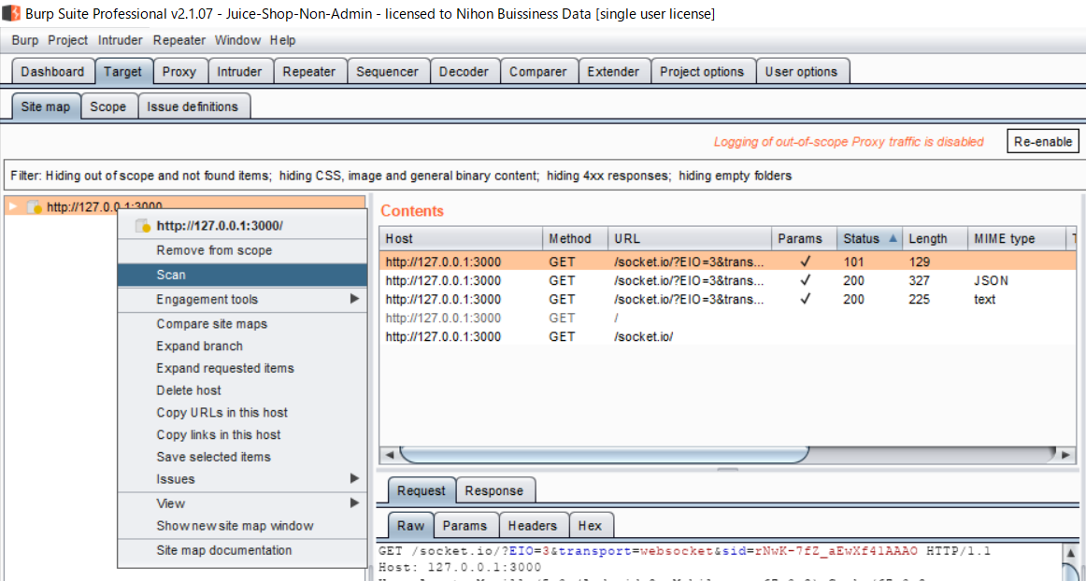This screenshot has height=581, width=1086.
Task: Sort by the Params column header
Action: point(804,238)
